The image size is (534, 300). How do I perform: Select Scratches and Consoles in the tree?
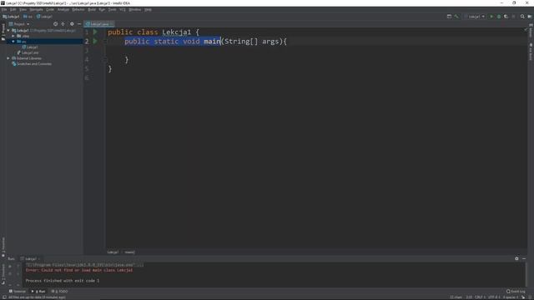[x=32, y=64]
